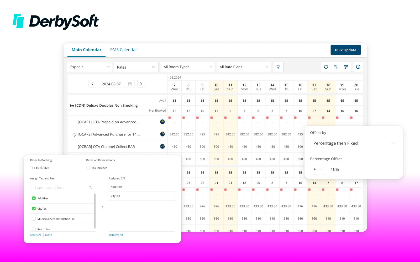Viewport: 420px width, 262px height.
Task: Click the filter funnel icon
Action: 278,67
